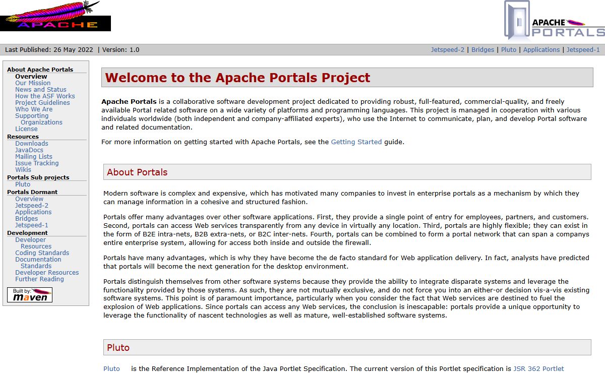
Task: Click the About Apache Portals sidebar heading
Action: [40, 70]
